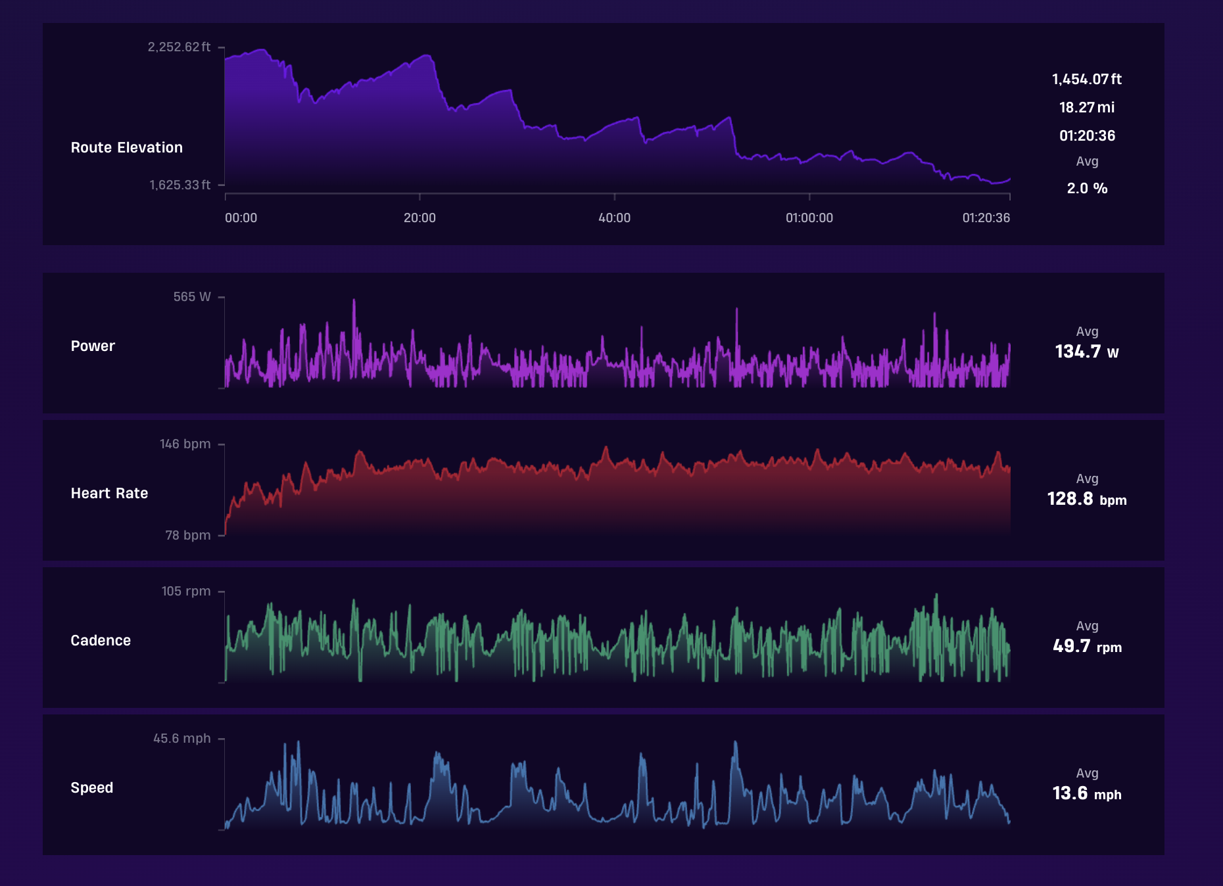Click the red heart rate graph area

(x=617, y=500)
